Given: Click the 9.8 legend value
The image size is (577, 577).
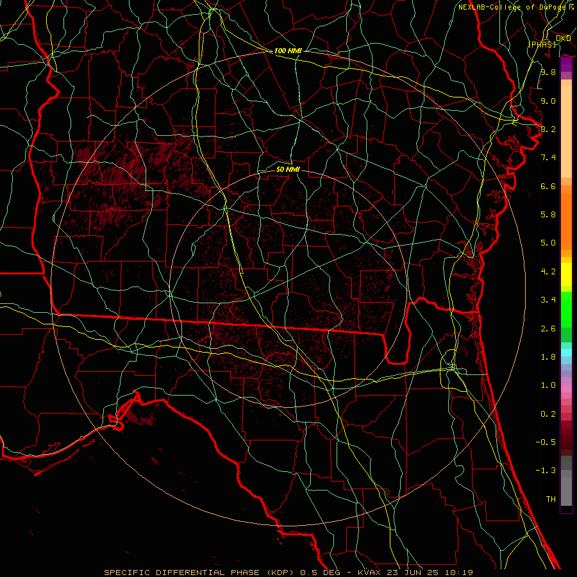Looking at the screenshot, I should [x=548, y=72].
